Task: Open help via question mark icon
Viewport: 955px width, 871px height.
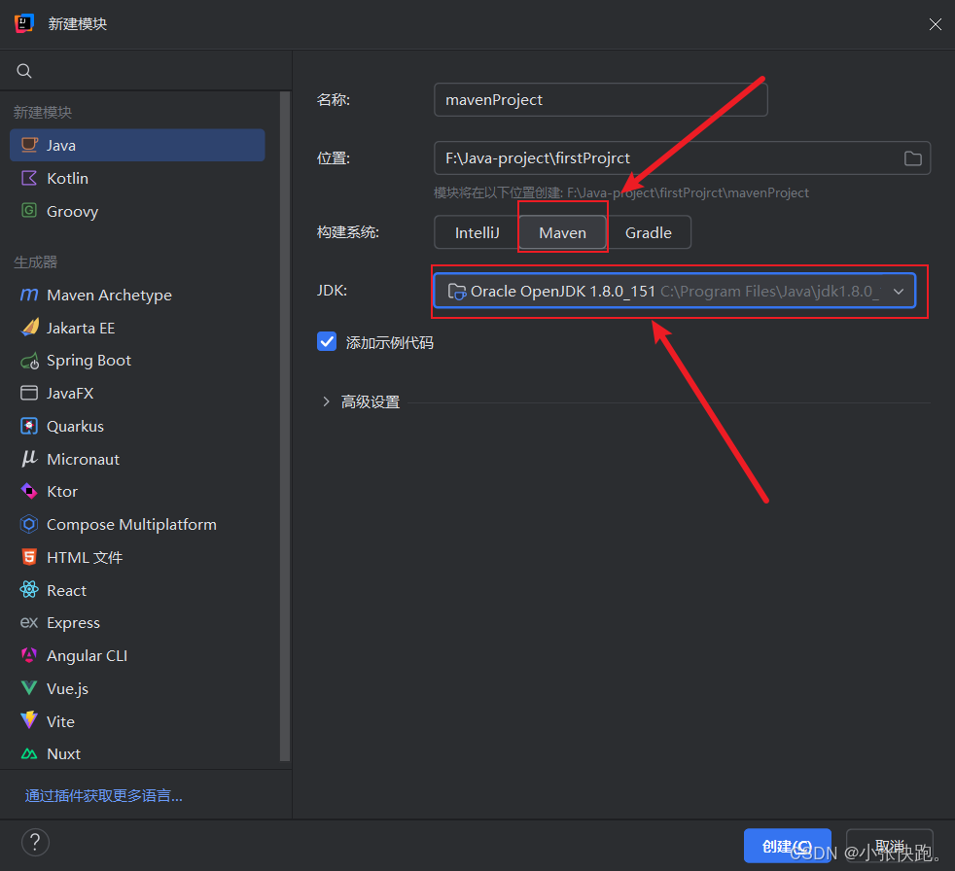Action: (x=35, y=843)
